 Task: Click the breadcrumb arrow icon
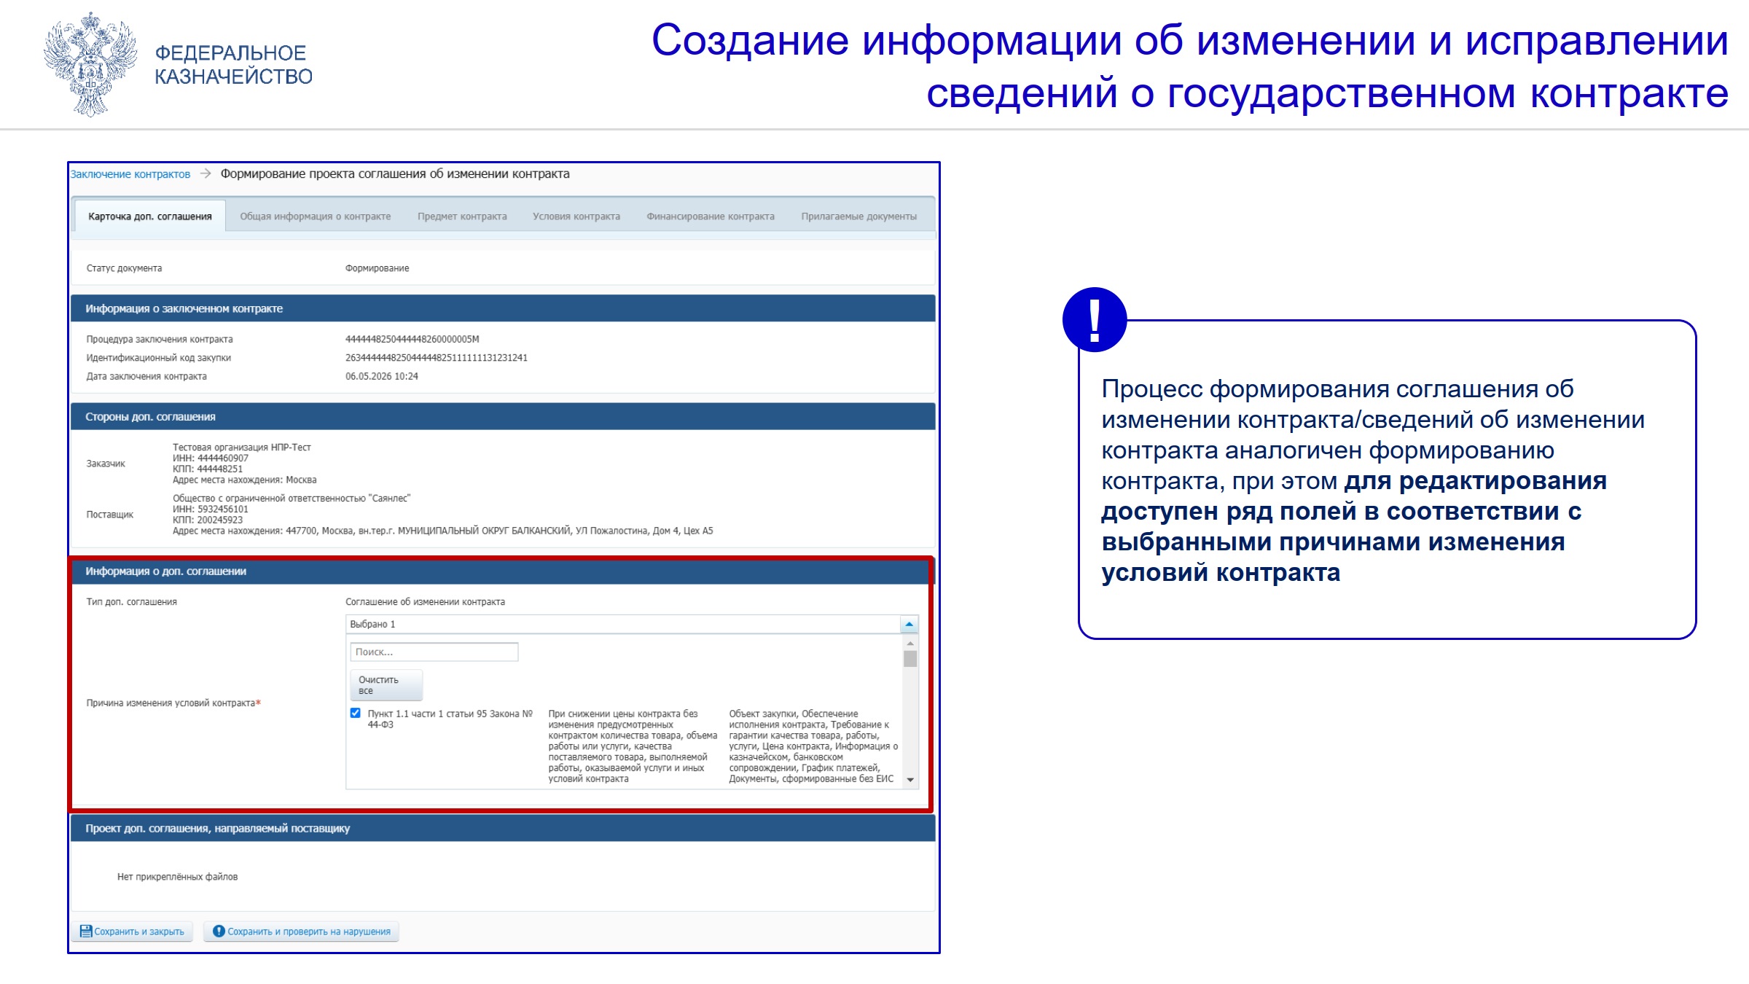click(x=206, y=173)
